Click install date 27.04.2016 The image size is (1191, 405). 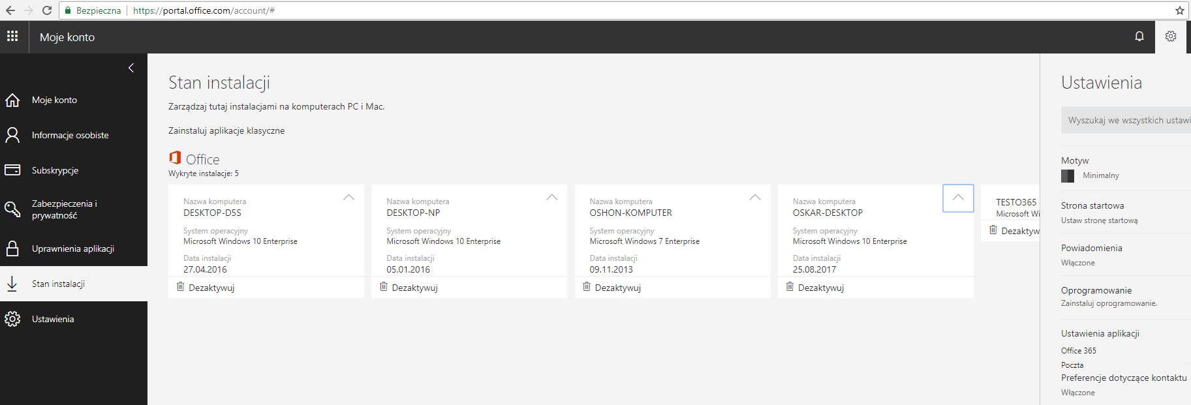(205, 269)
